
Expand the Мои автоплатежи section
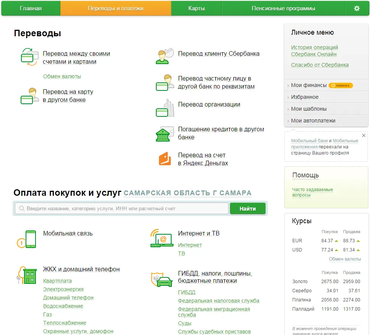313,121
